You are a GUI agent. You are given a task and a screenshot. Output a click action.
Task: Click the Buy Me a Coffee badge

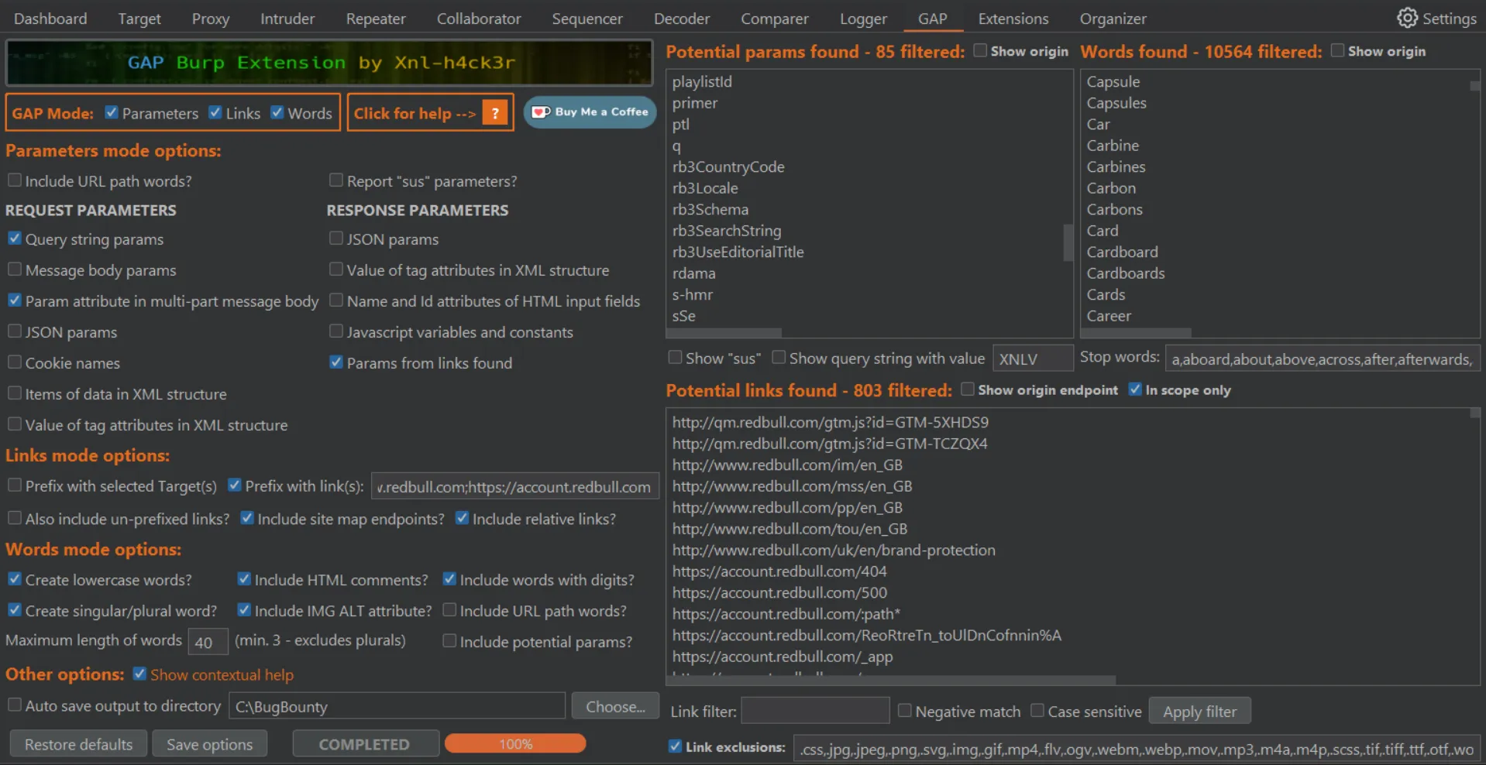coord(590,112)
